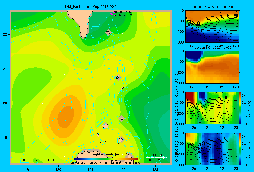This screenshot has height=172, width=254.
Task: Select the 'drifters 72h@12h' label
Action: [125, 12]
